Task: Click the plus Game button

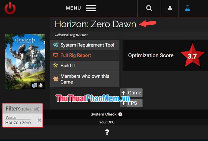Action: click(x=131, y=93)
